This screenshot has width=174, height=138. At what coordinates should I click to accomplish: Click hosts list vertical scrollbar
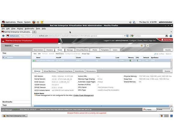(x=171, y=64)
